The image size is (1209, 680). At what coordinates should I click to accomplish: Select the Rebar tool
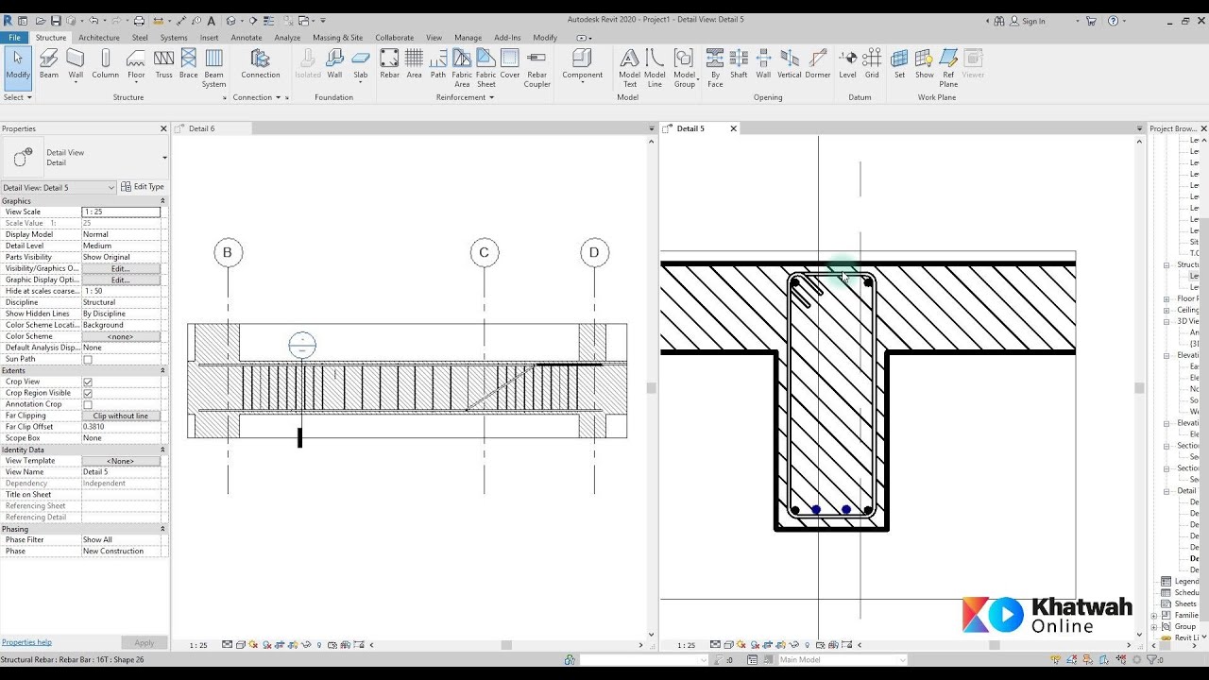click(389, 63)
